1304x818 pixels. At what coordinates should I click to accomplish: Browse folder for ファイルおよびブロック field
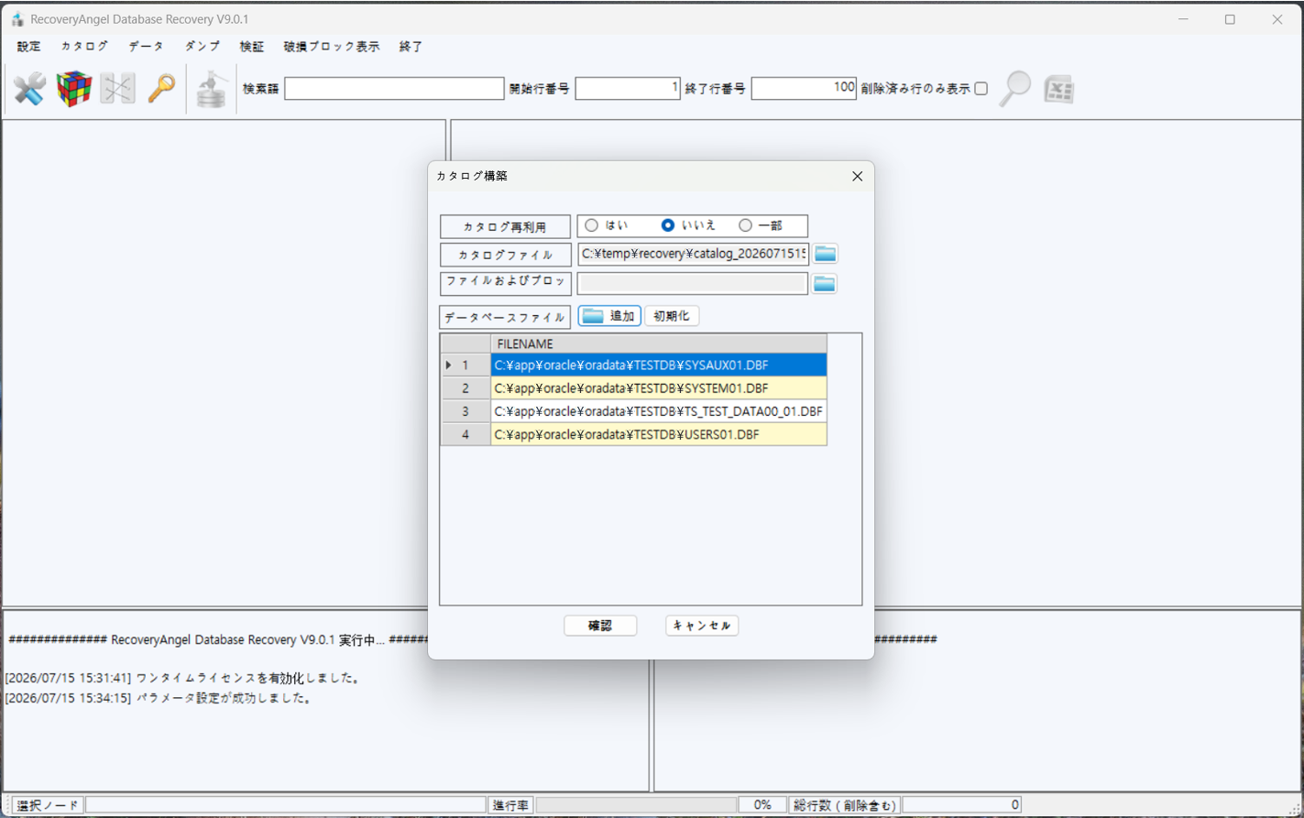[824, 283]
